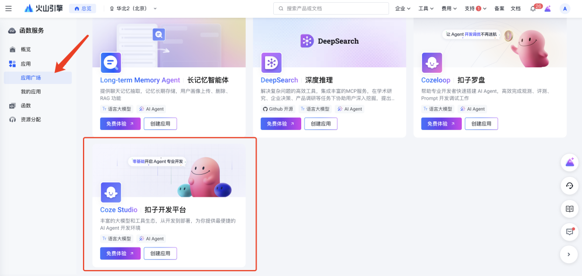Screen dimensions: 582x276
Task: Open the 企业 dropdown menu
Action: pos(403,9)
